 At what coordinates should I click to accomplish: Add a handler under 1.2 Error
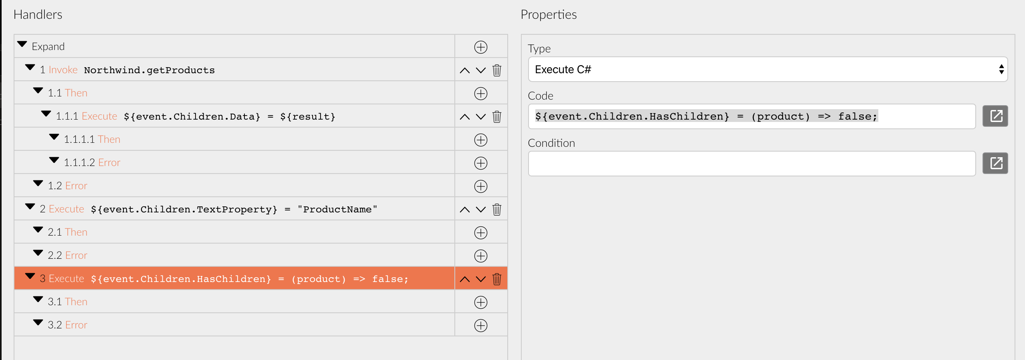[480, 186]
